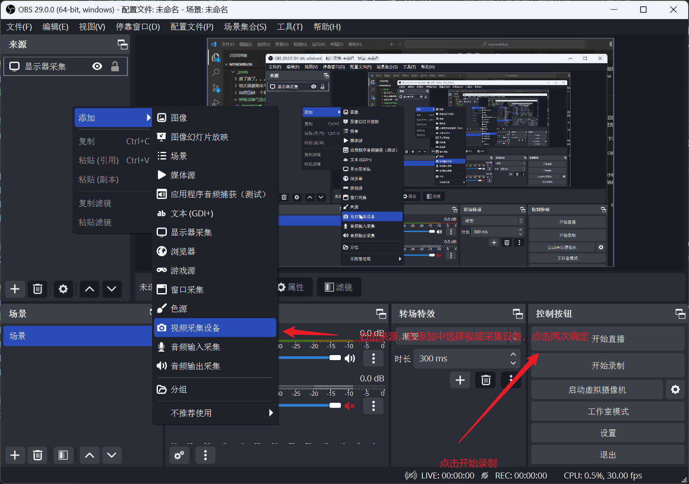The image size is (689, 484).
Task: Click 粘贴 (引用) in the context menu
Action: point(113,160)
